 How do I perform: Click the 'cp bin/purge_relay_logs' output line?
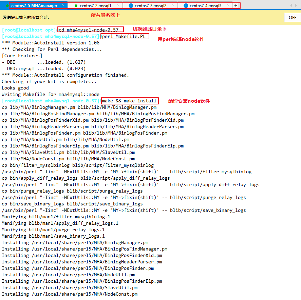72,191
